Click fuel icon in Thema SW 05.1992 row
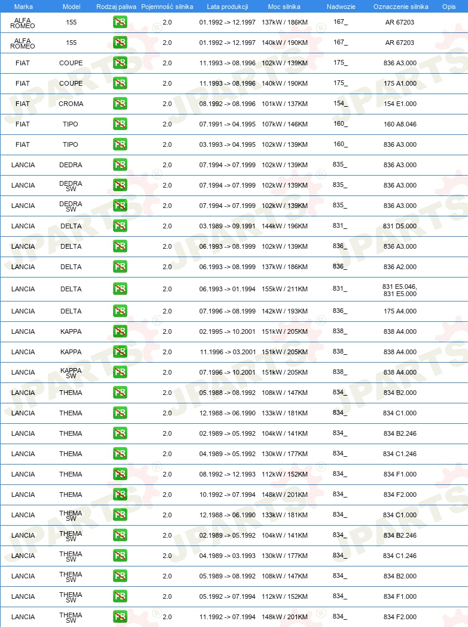This screenshot has width=468, height=627. coord(120,596)
